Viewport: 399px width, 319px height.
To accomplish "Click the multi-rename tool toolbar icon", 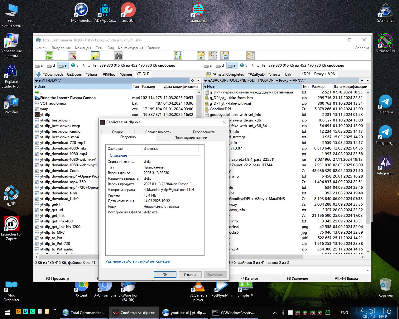I will (72, 56).
